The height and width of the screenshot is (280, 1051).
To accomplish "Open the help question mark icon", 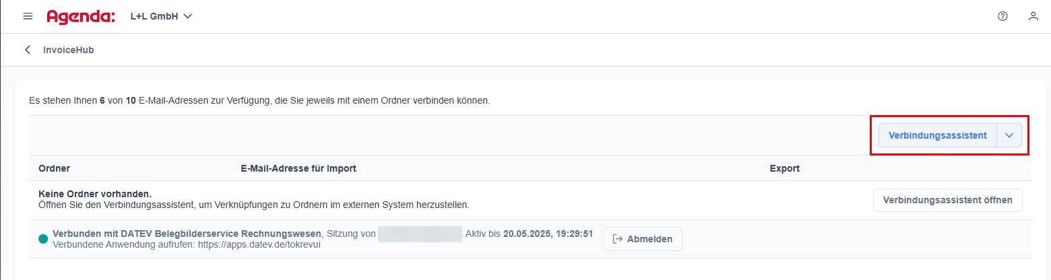I will (1002, 16).
